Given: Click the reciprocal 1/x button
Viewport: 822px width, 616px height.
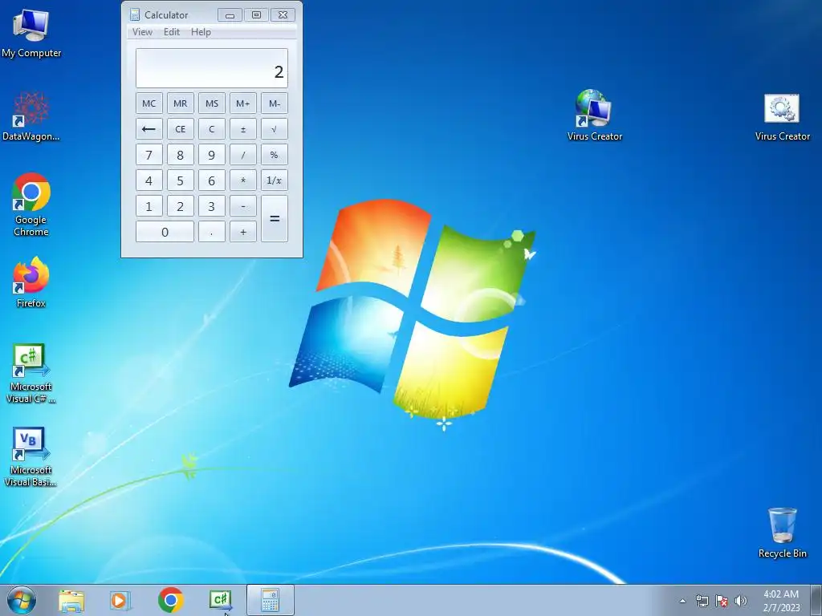Looking at the screenshot, I should click(x=275, y=180).
